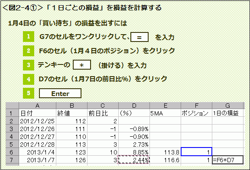Click green step number 1 badge
Image resolution: width=250 pixels, height=170 pixels.
click(29, 37)
